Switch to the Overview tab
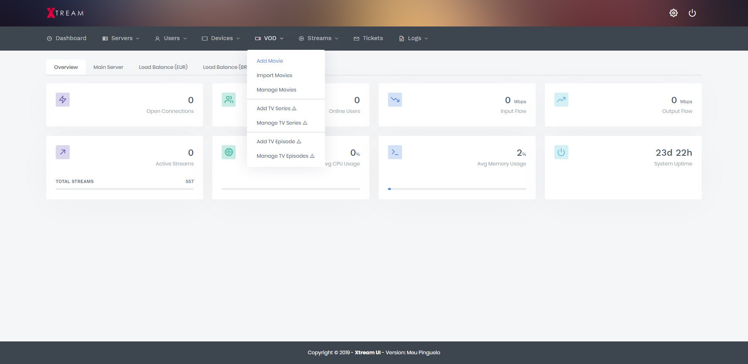The image size is (748, 364). (x=66, y=67)
